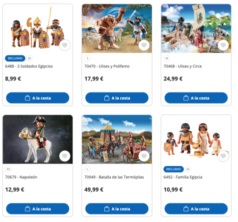Click M size badge under Ulises y Circe
This screenshot has height=222, width=238.
[167, 58]
